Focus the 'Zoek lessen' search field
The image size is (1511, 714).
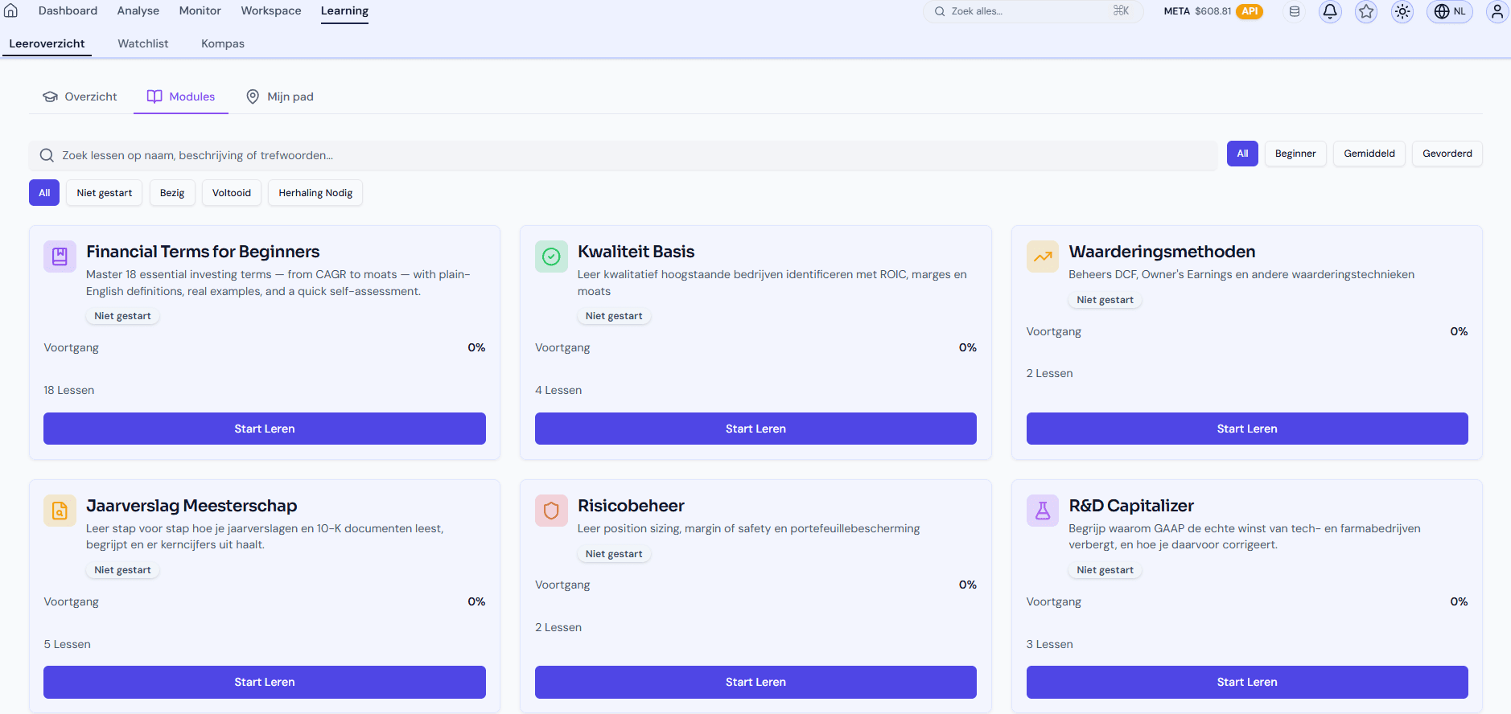coord(623,155)
